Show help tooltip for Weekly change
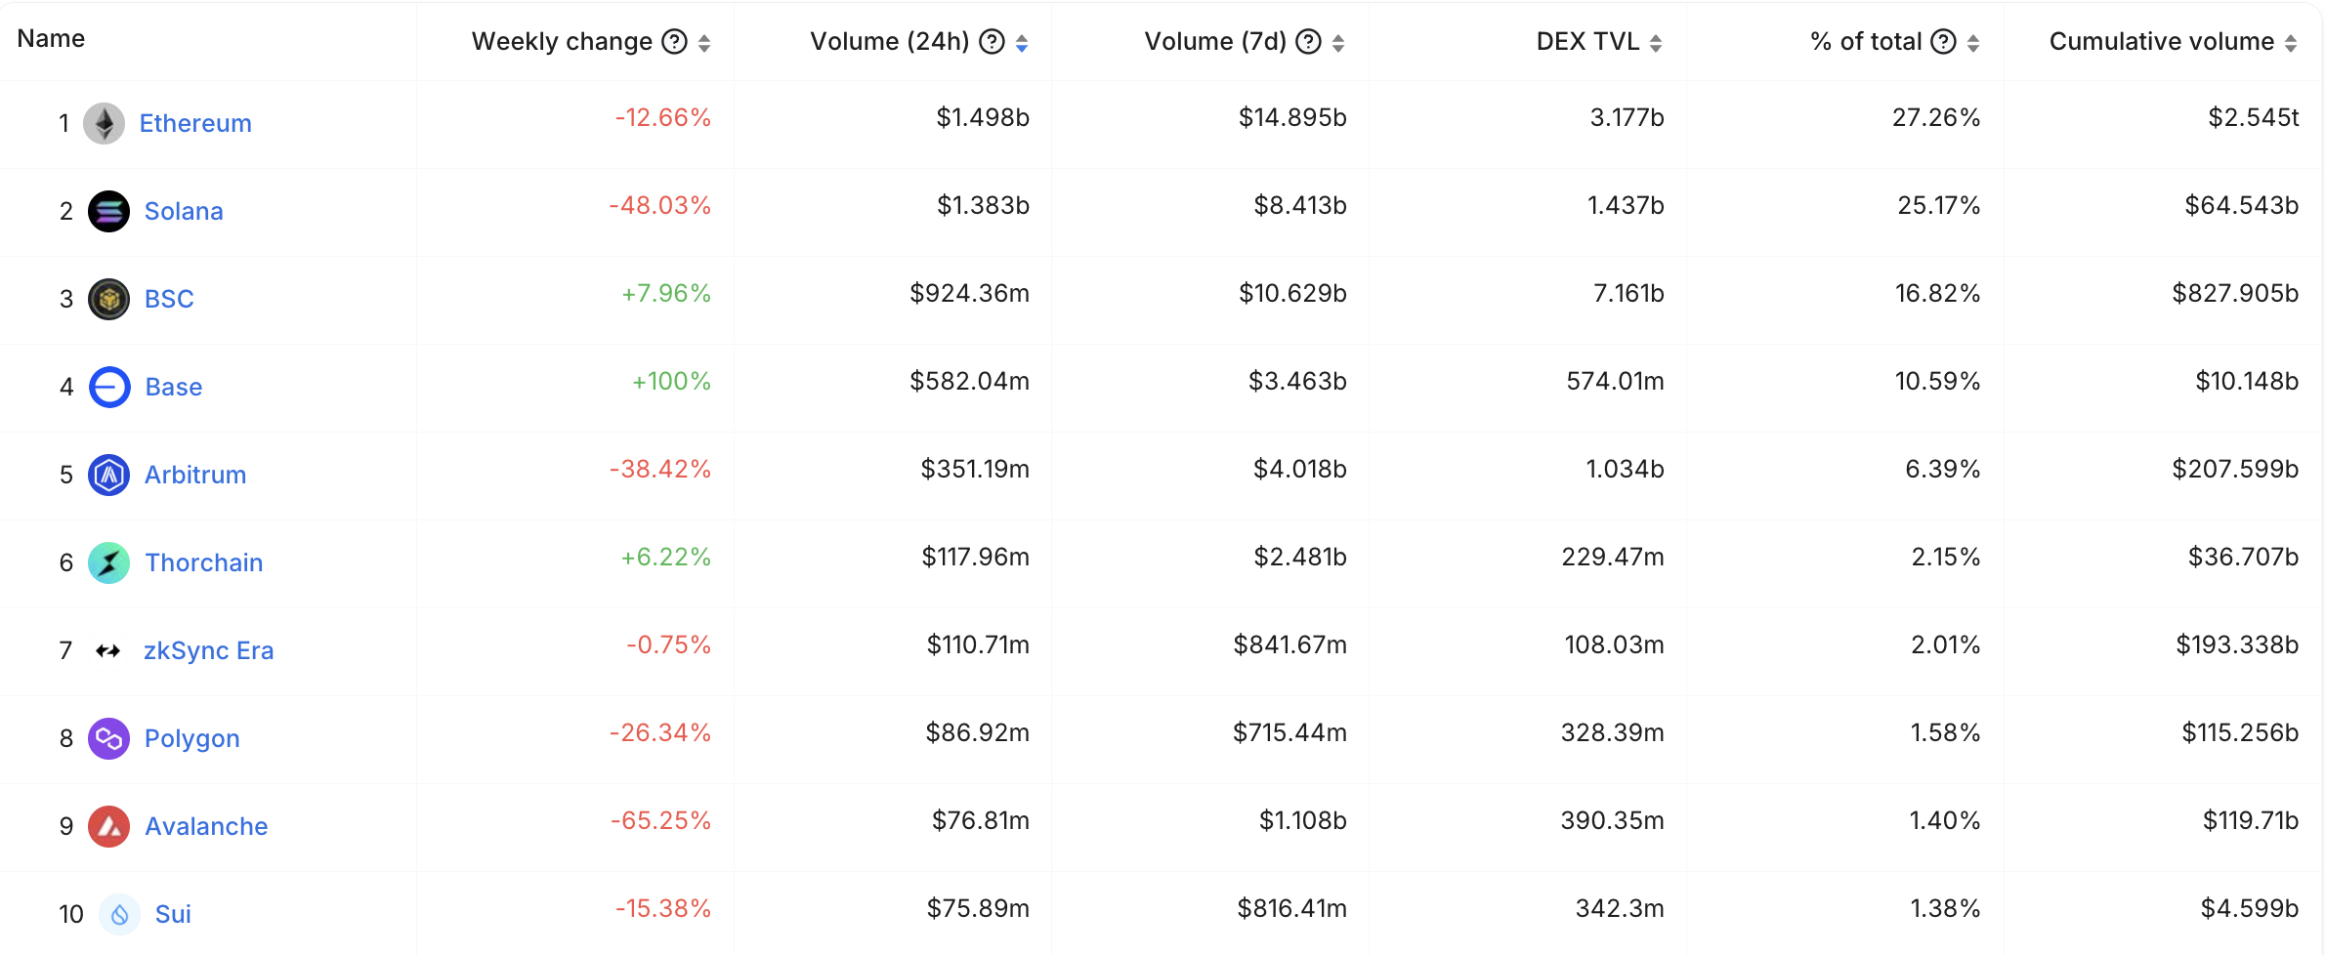The width and height of the screenshot is (2325, 955). point(674,41)
